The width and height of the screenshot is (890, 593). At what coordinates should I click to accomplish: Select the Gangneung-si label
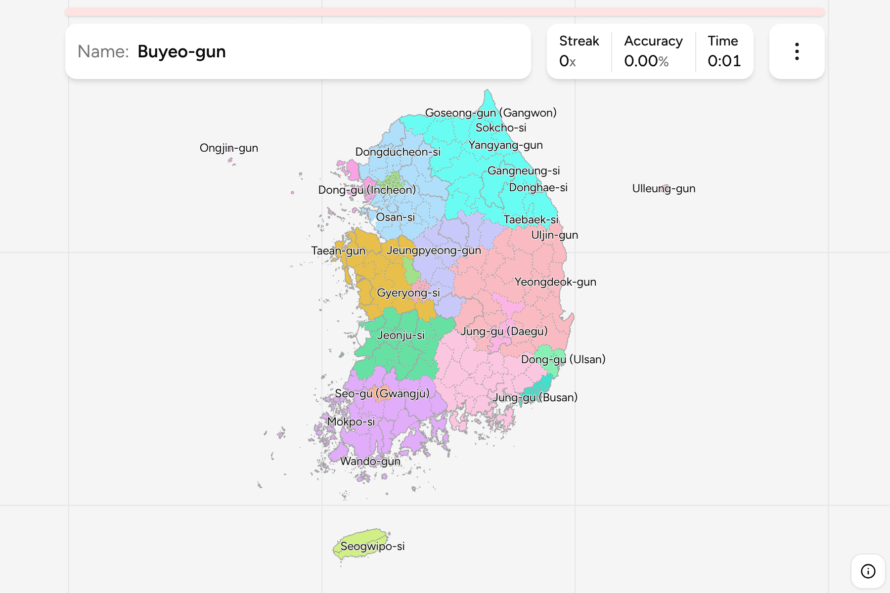pyautogui.click(x=524, y=170)
